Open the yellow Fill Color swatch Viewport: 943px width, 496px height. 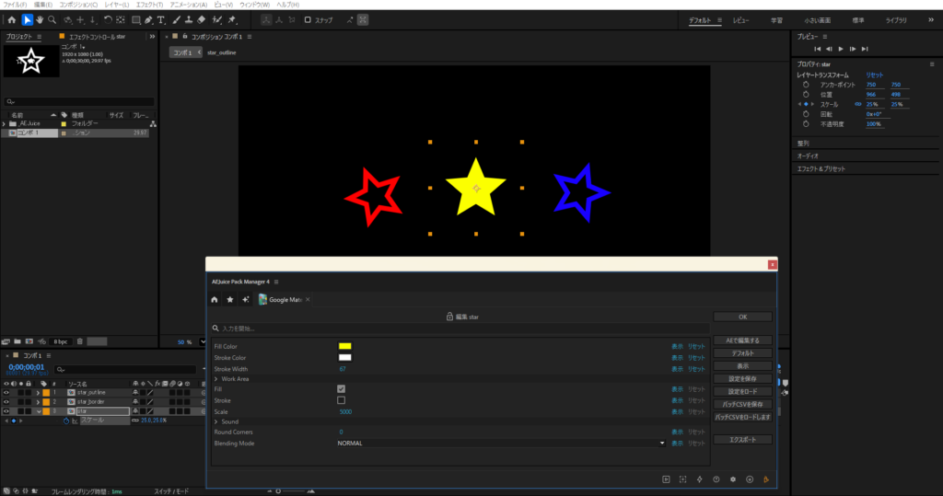345,346
